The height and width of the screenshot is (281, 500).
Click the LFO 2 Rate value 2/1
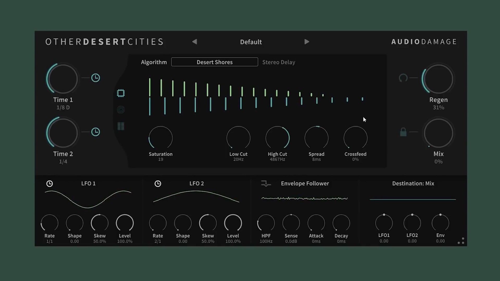[x=158, y=241]
